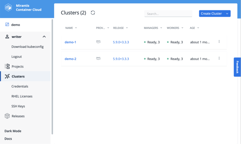Click the AWS provider icon for demo-2

(x=98, y=58)
